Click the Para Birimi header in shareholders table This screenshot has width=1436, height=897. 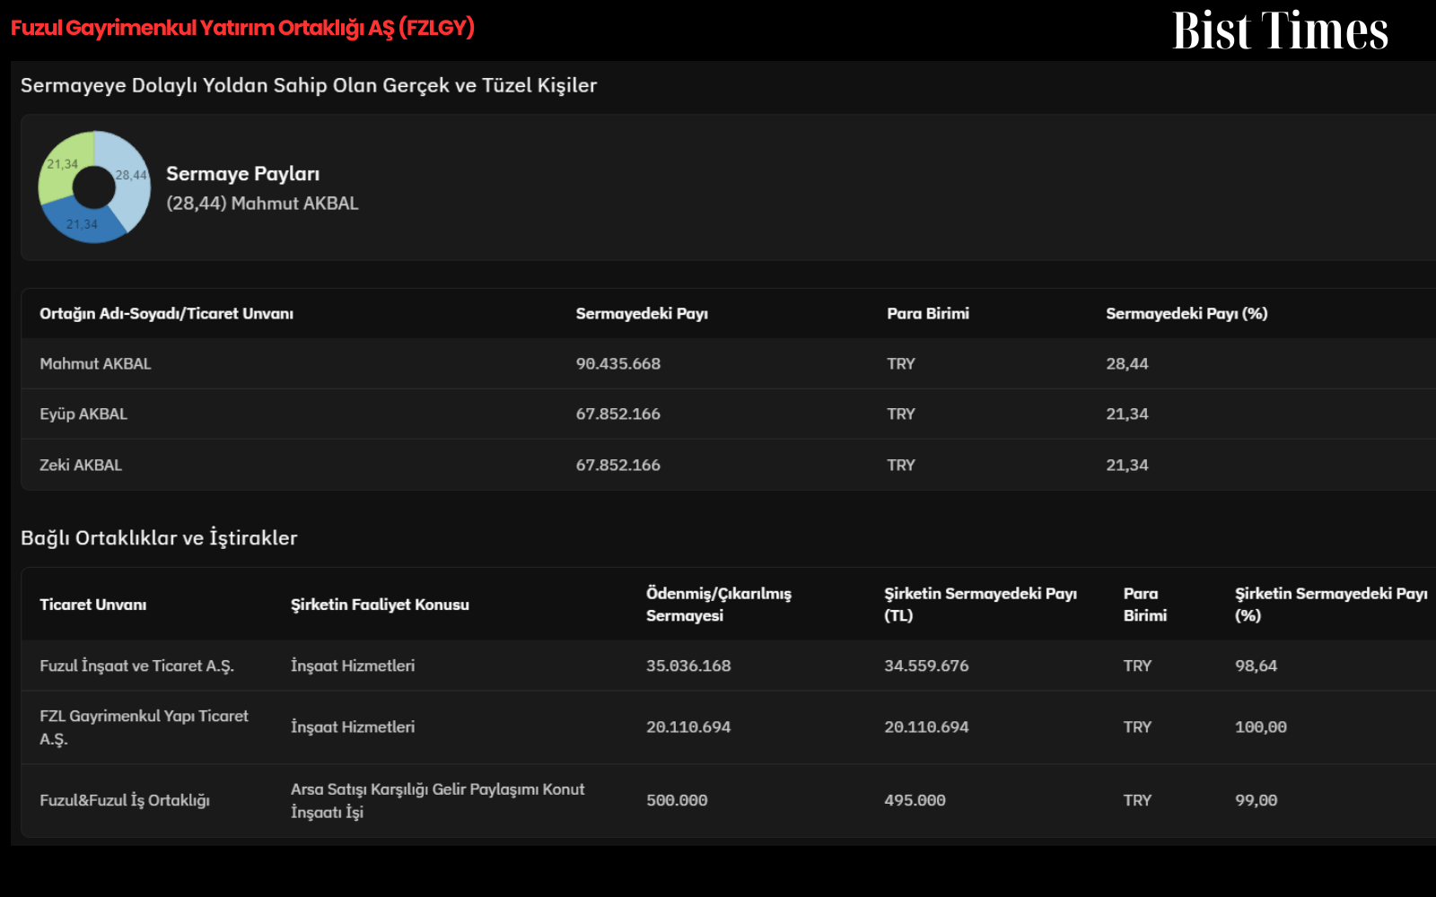[928, 314]
